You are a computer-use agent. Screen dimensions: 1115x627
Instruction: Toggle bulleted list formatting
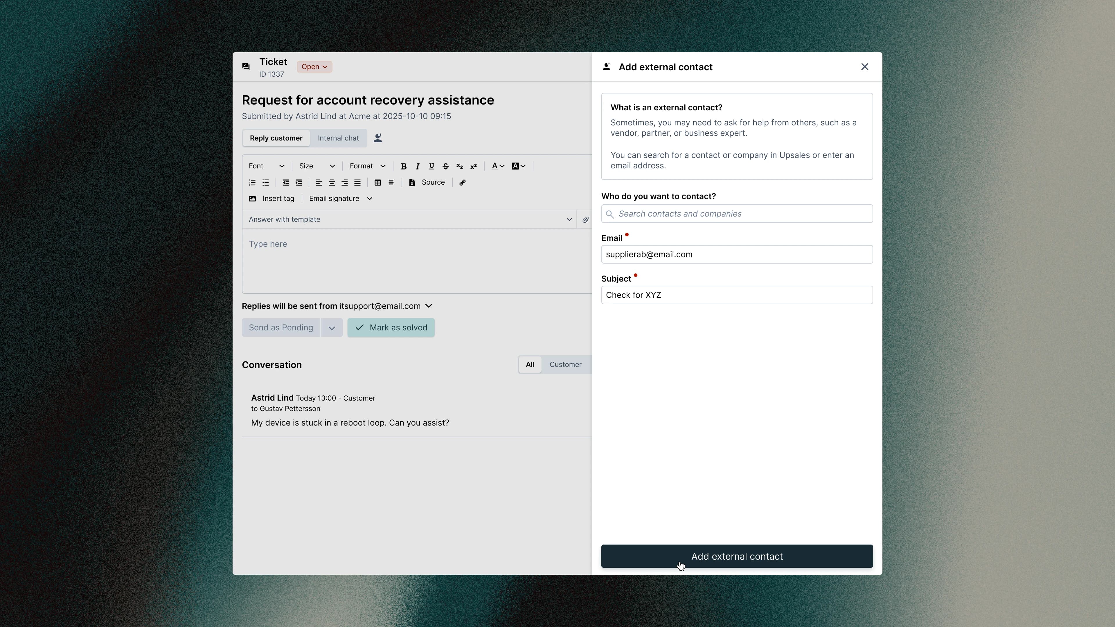(x=265, y=182)
